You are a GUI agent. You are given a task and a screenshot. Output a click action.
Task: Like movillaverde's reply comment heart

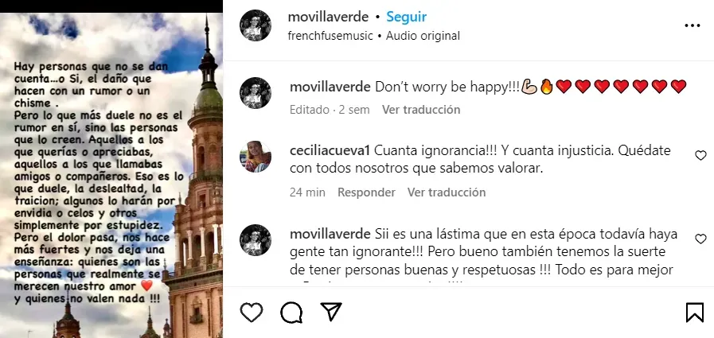(700, 239)
